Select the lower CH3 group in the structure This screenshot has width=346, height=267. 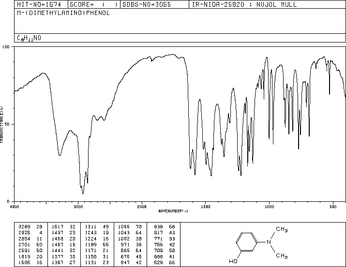282,256
